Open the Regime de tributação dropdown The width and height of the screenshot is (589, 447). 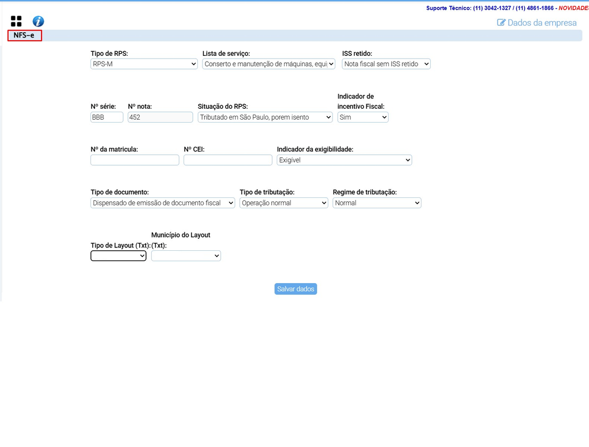point(377,203)
